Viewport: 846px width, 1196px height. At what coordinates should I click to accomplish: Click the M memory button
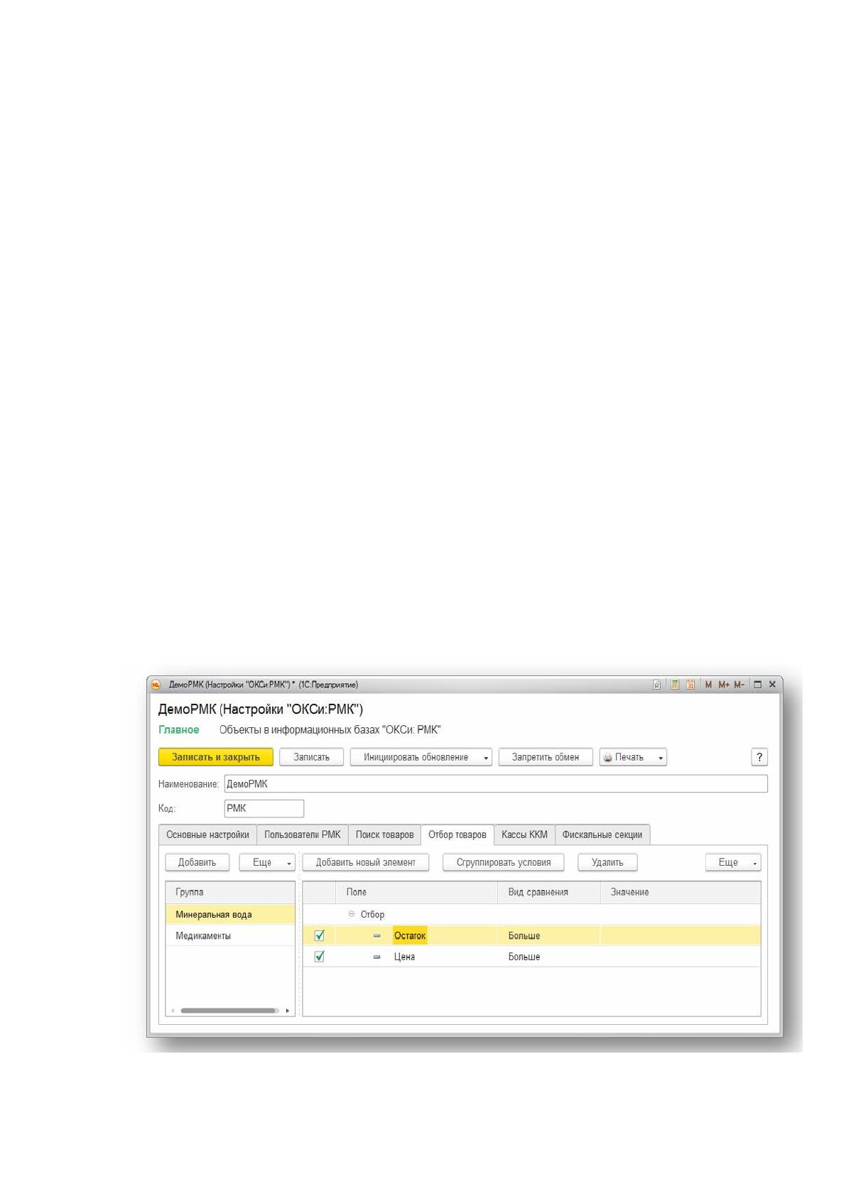[x=708, y=685]
